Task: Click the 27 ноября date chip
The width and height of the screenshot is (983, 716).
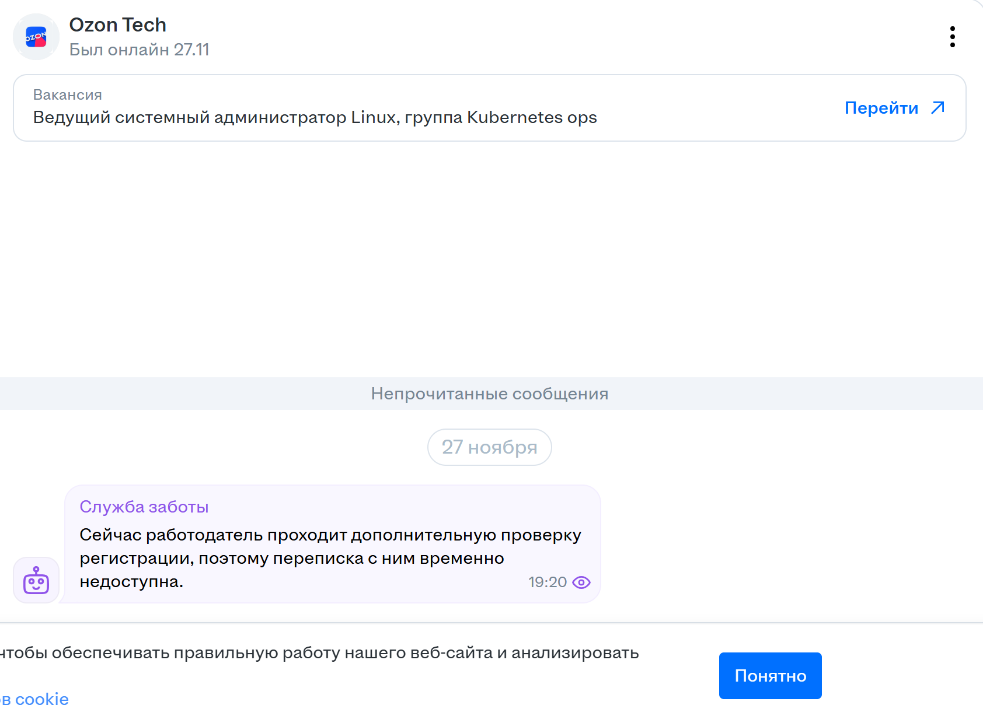Action: click(489, 447)
